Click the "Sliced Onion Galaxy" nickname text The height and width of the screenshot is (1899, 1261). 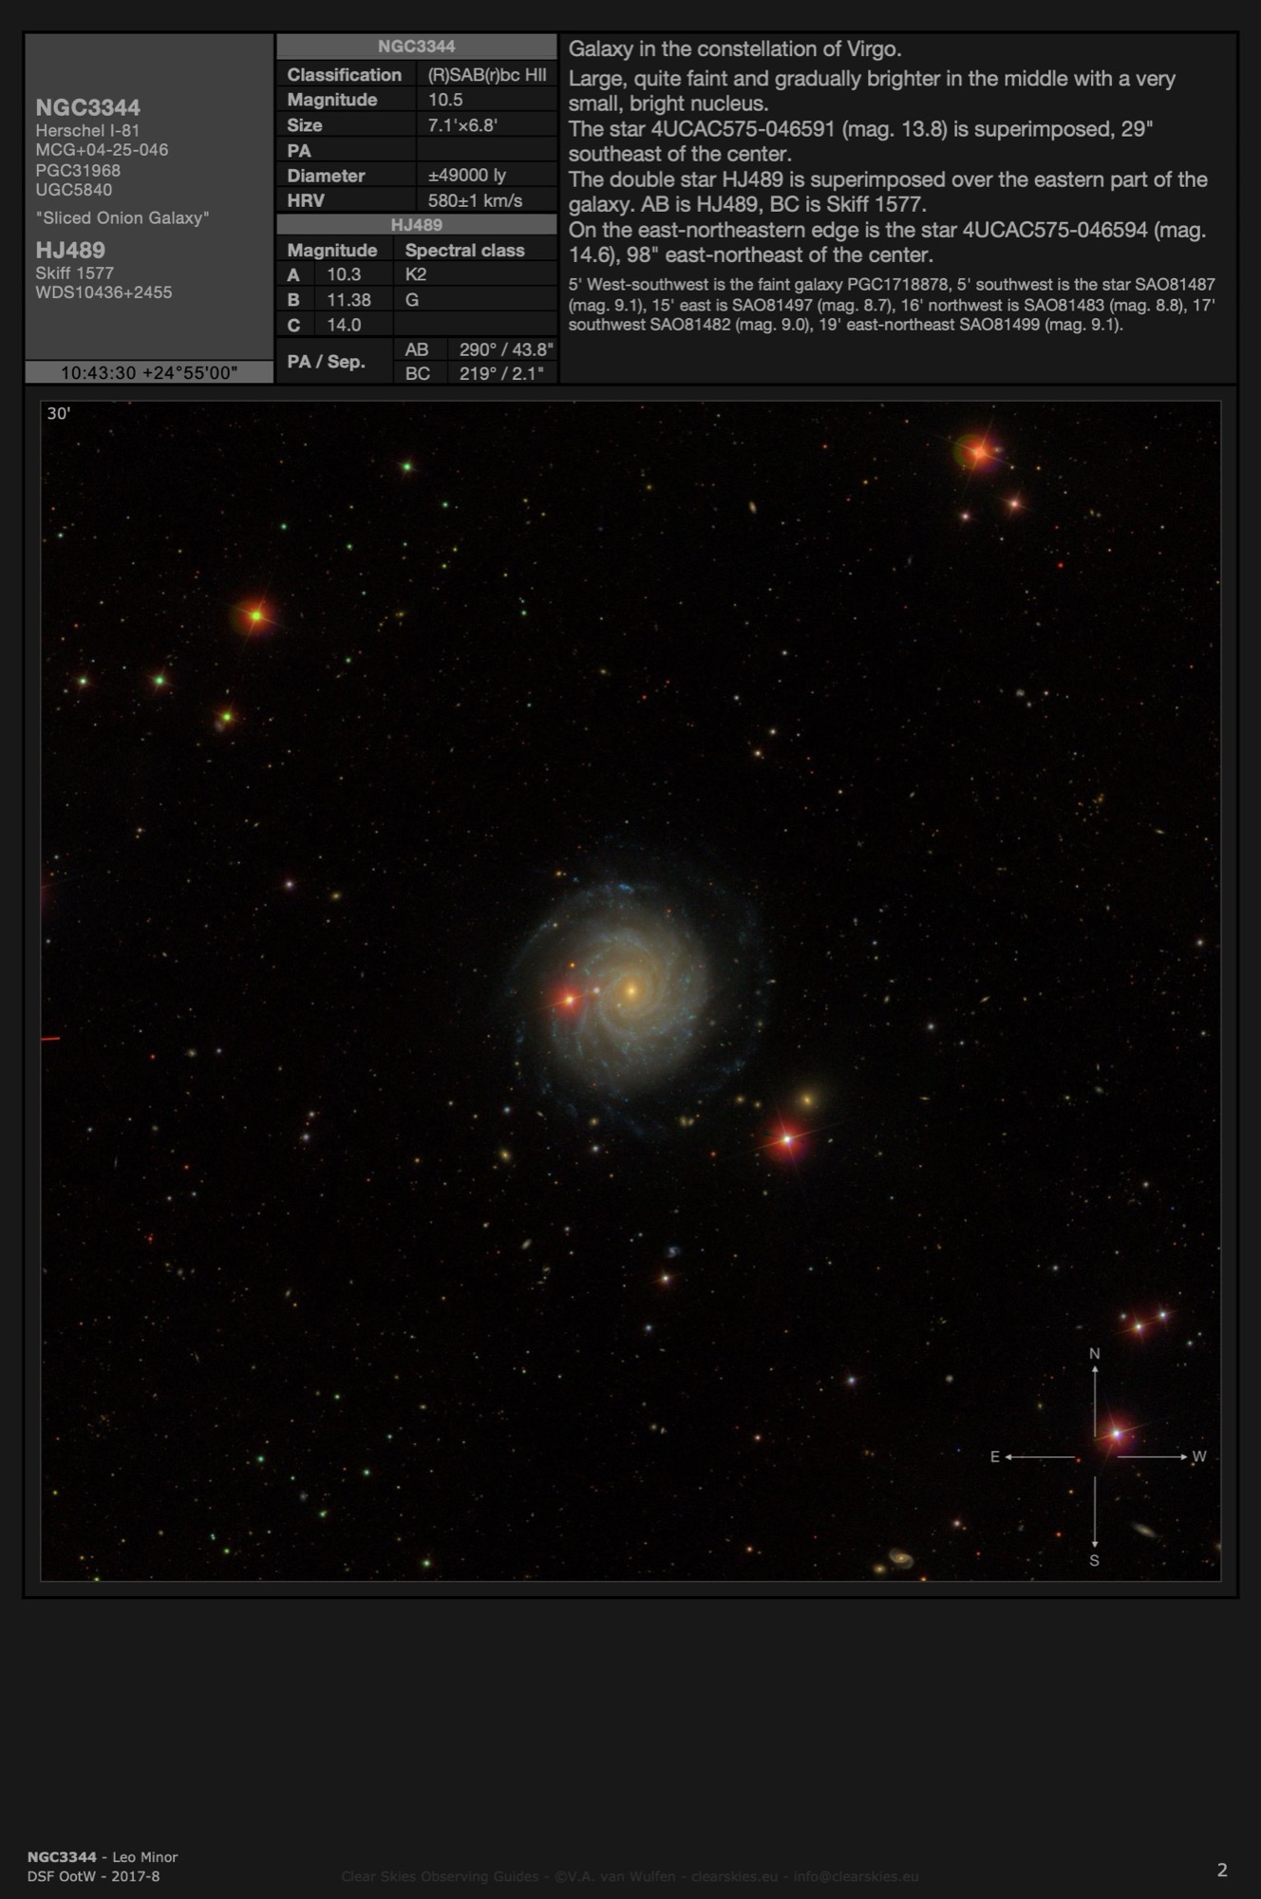[122, 217]
